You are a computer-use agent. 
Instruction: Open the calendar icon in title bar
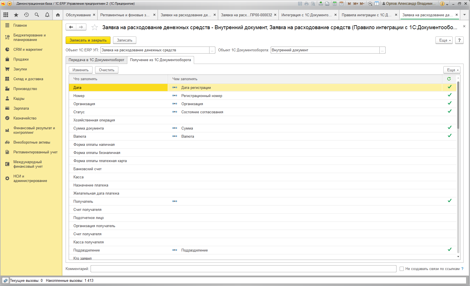pos(341,4)
